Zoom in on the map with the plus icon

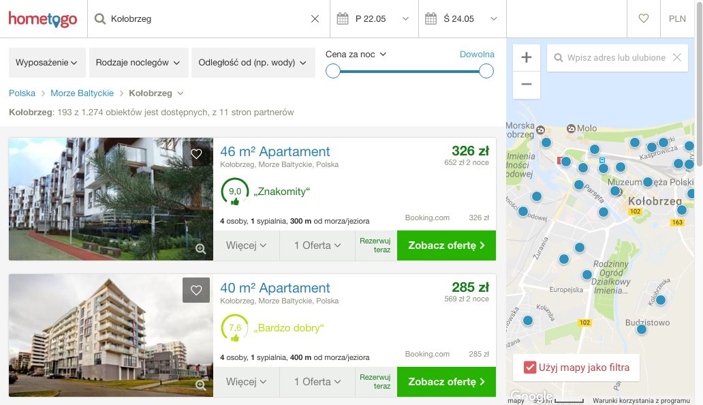526,58
